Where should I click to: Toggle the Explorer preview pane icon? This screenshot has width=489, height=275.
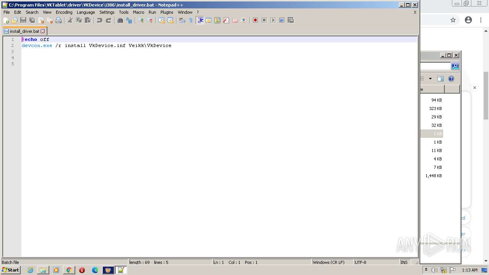click(440, 79)
